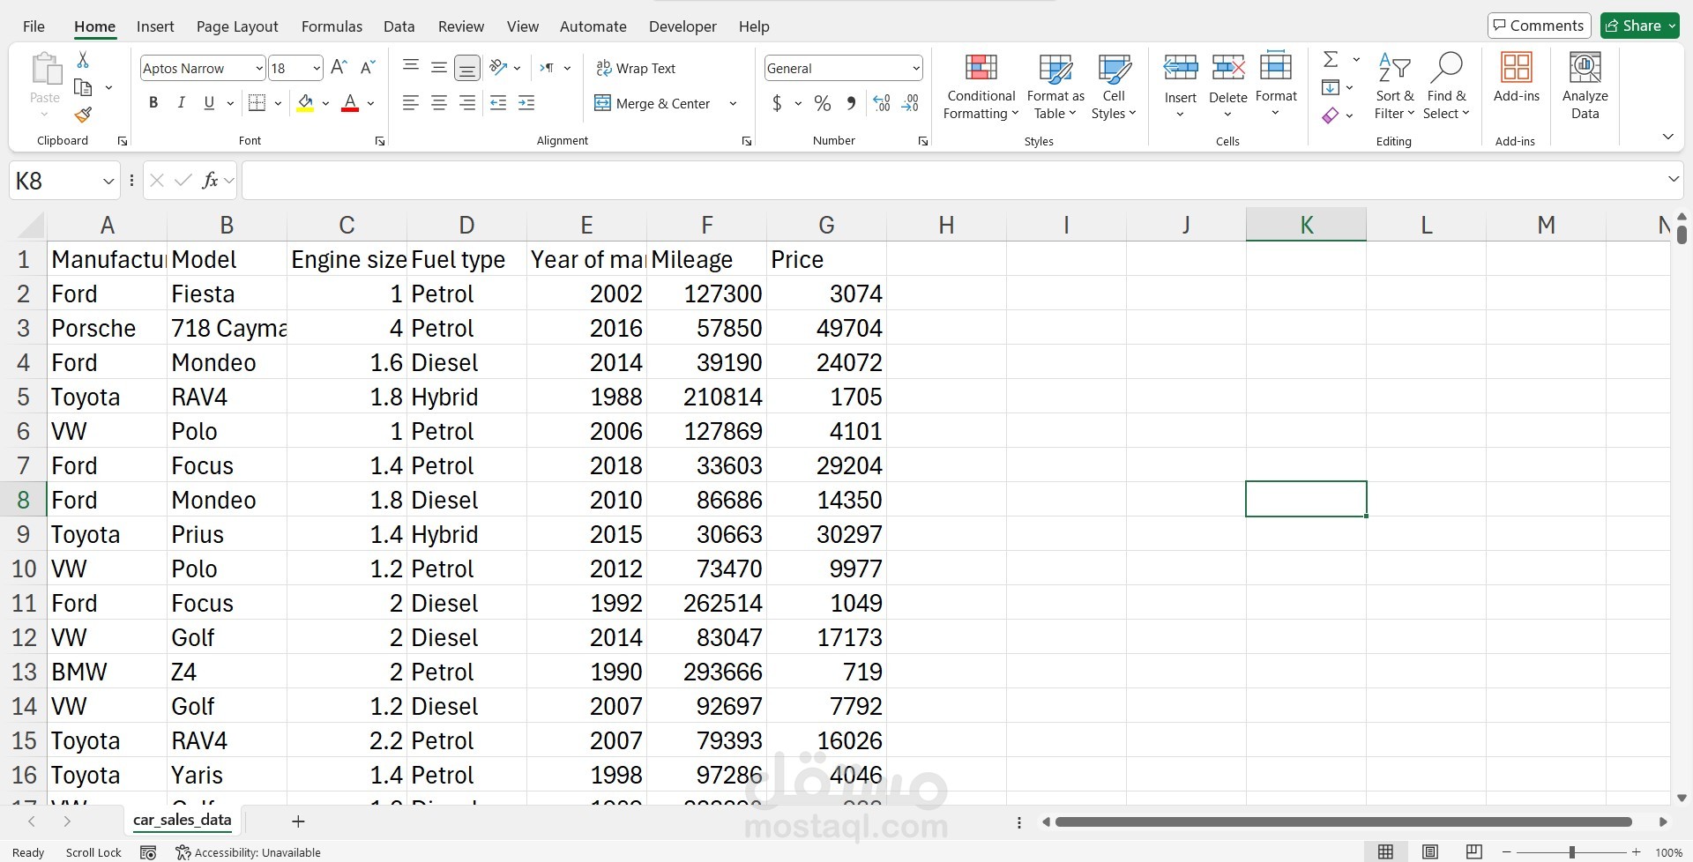Click inside the formula bar input
This screenshot has height=862, width=1693.
(952, 181)
